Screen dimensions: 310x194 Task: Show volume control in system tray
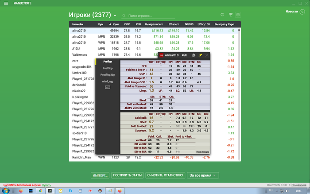point(287,191)
